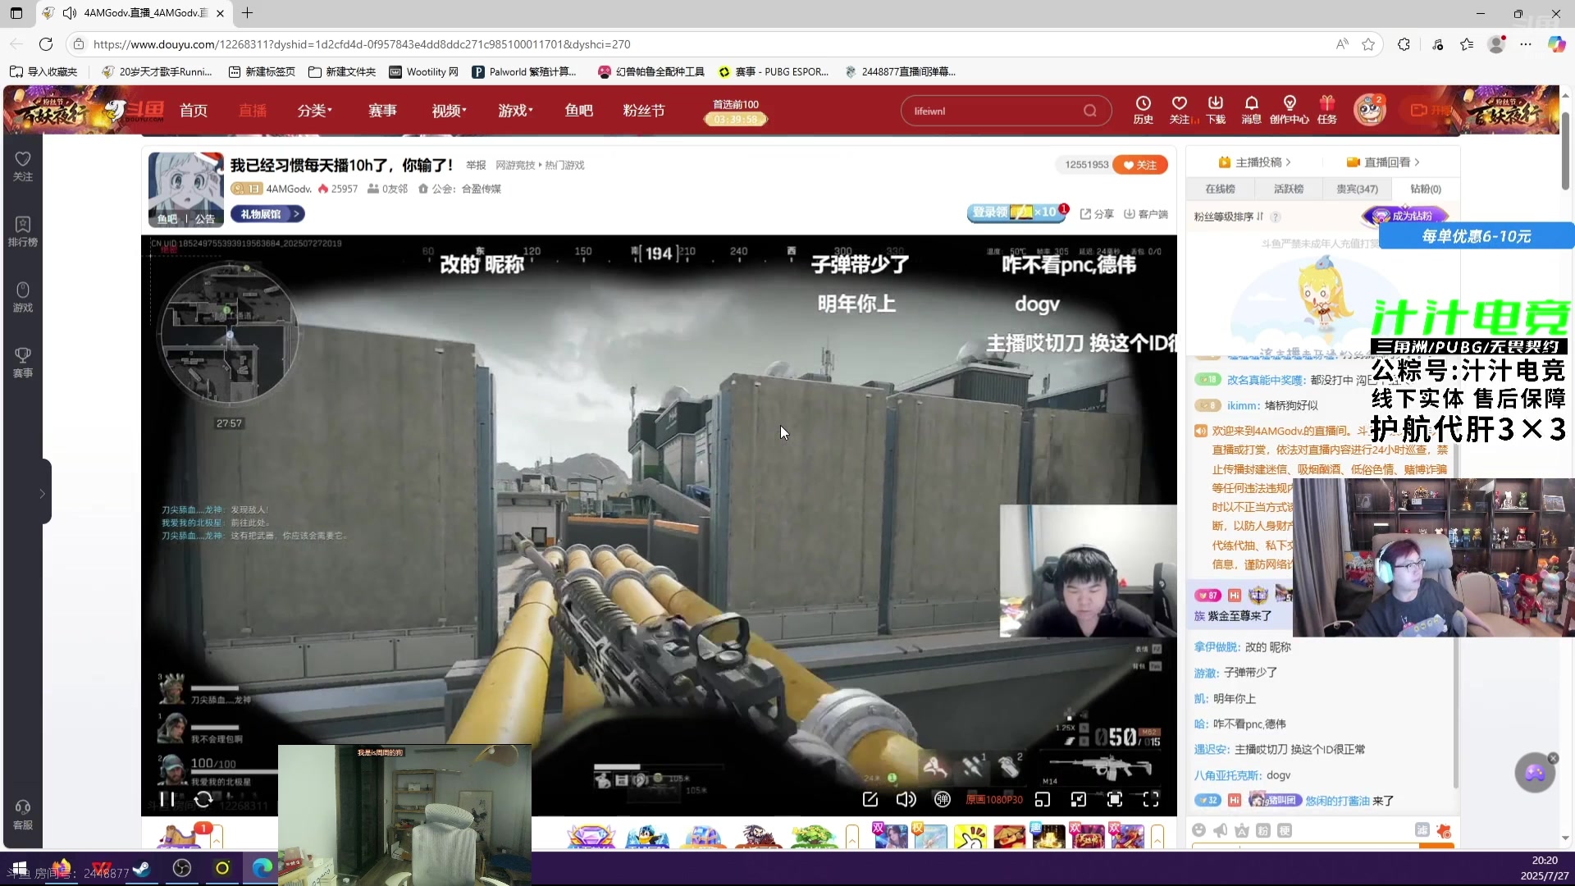
Task: Click the reload stream icon in player
Action: pos(203,799)
